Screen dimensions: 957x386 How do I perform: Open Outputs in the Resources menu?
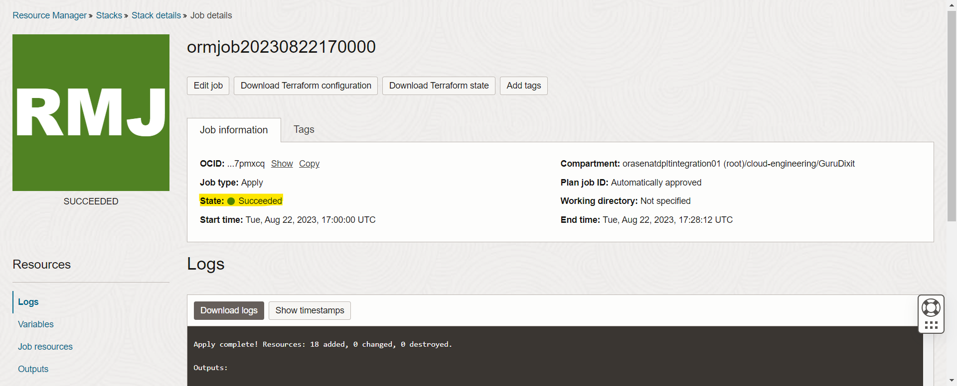pyautogui.click(x=33, y=369)
